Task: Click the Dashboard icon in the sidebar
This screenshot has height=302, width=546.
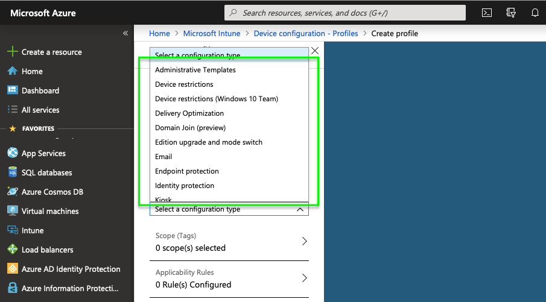Action: click(x=13, y=90)
